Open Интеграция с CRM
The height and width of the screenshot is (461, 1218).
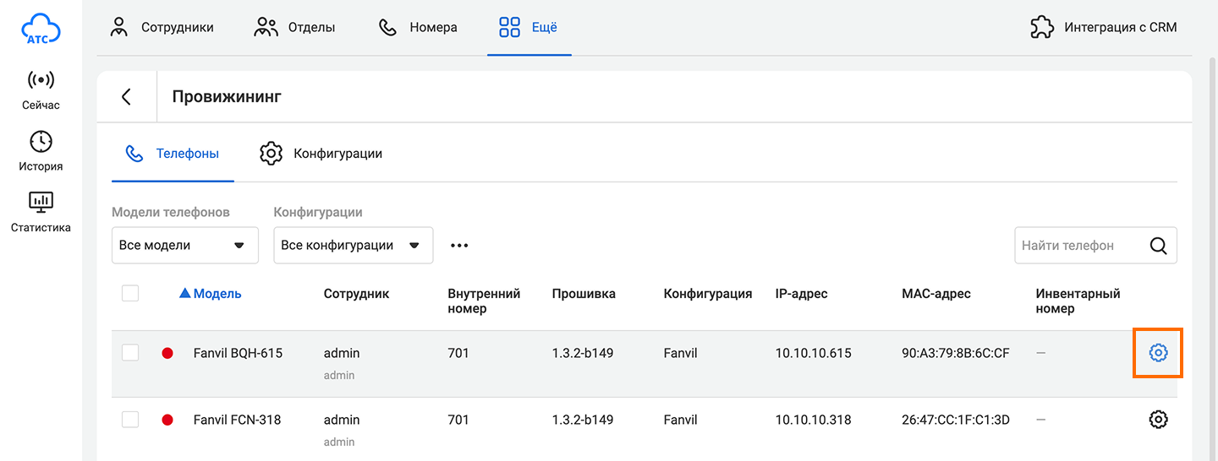[1104, 27]
